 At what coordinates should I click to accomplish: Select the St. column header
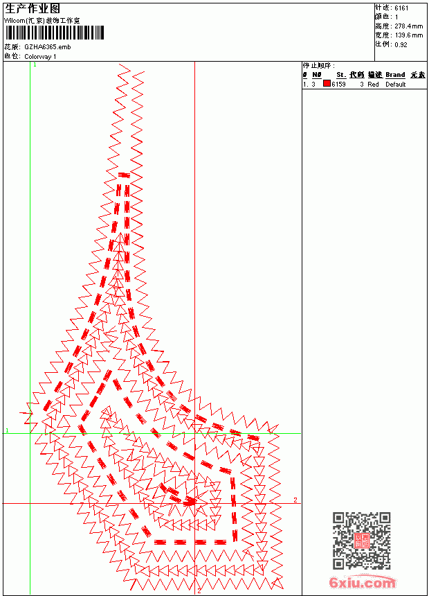point(341,75)
